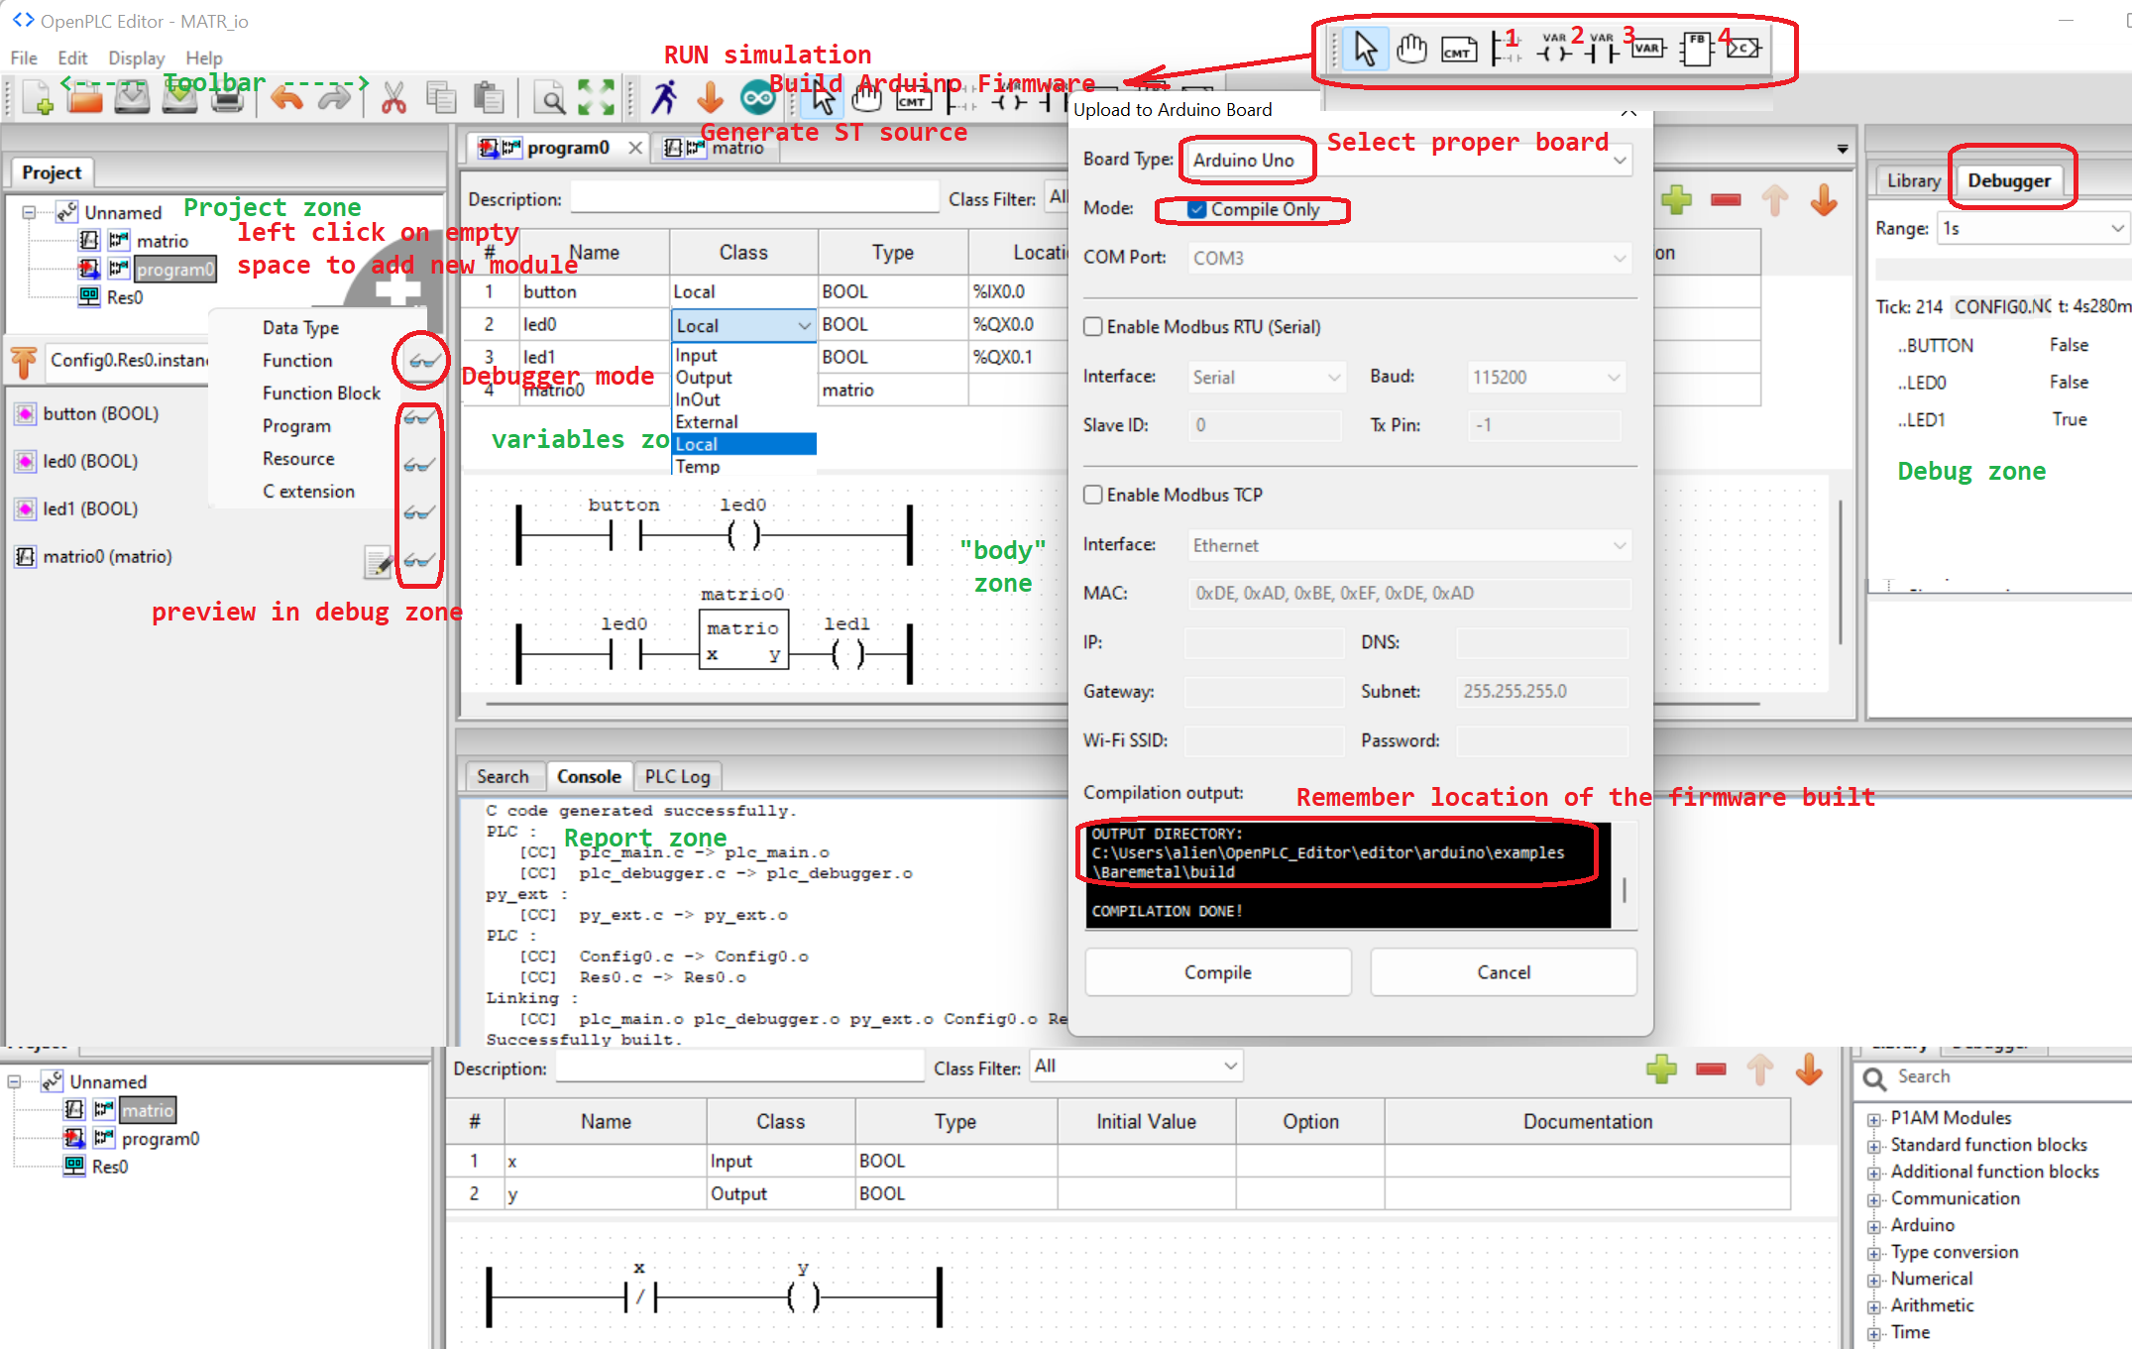This screenshot has height=1349, width=2132.
Task: Toggle debug glasses for matrio0 (matrio) instance
Action: click(x=418, y=559)
